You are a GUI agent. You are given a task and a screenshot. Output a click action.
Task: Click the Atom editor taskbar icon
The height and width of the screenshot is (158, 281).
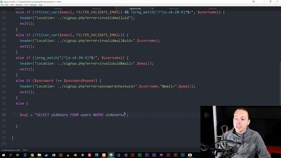point(111,155)
